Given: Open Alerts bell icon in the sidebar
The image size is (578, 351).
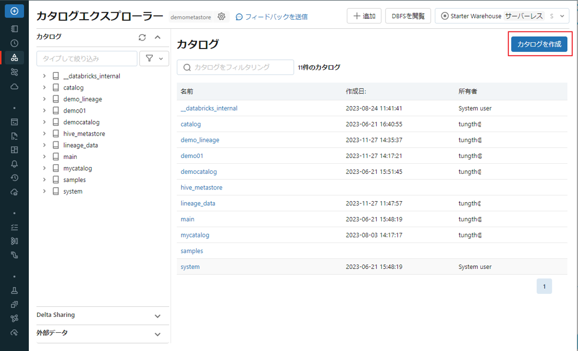Looking at the screenshot, I should (14, 164).
